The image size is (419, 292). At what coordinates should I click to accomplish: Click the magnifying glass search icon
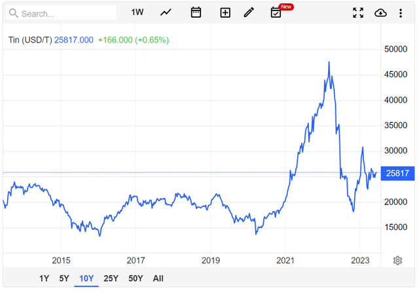(13, 13)
